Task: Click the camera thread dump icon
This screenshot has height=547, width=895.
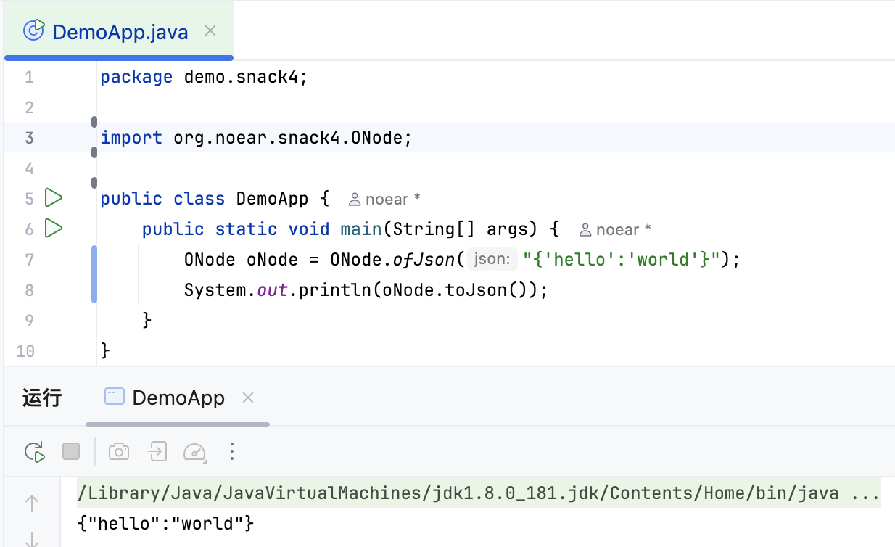Action: (x=119, y=452)
